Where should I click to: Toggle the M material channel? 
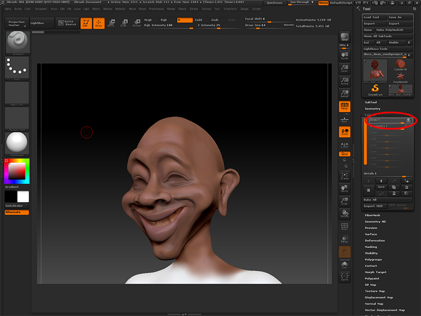click(x=185, y=20)
